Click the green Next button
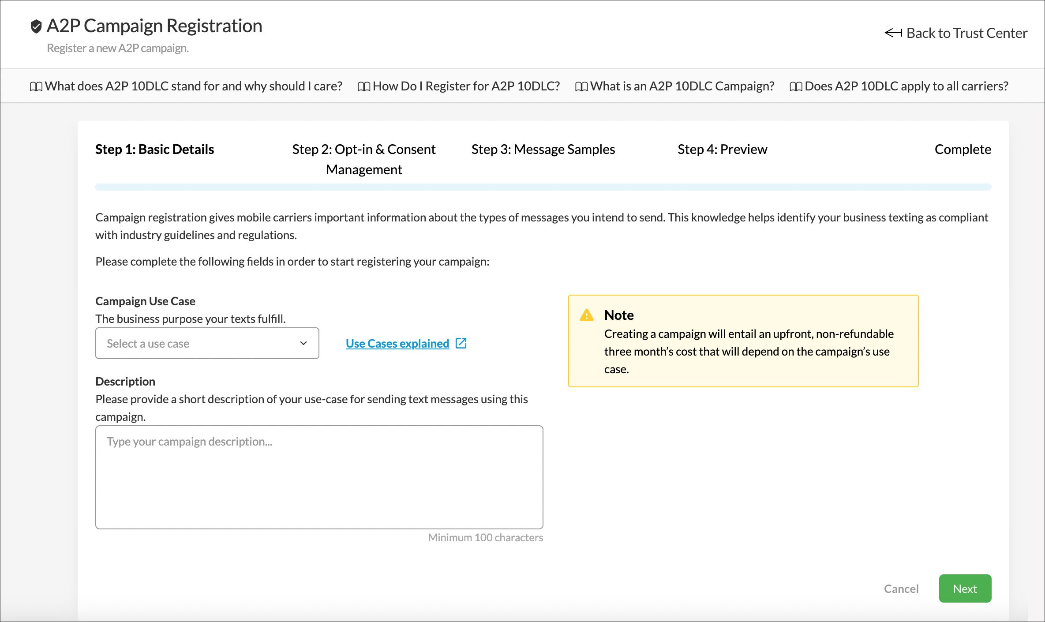Image resolution: width=1045 pixels, height=622 pixels. pos(965,588)
